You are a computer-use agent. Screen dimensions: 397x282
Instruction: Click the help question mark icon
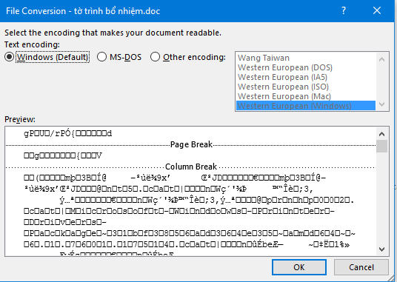point(344,10)
